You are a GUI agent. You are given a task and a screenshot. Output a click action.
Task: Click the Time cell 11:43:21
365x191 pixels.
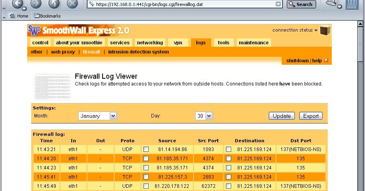[46, 149]
